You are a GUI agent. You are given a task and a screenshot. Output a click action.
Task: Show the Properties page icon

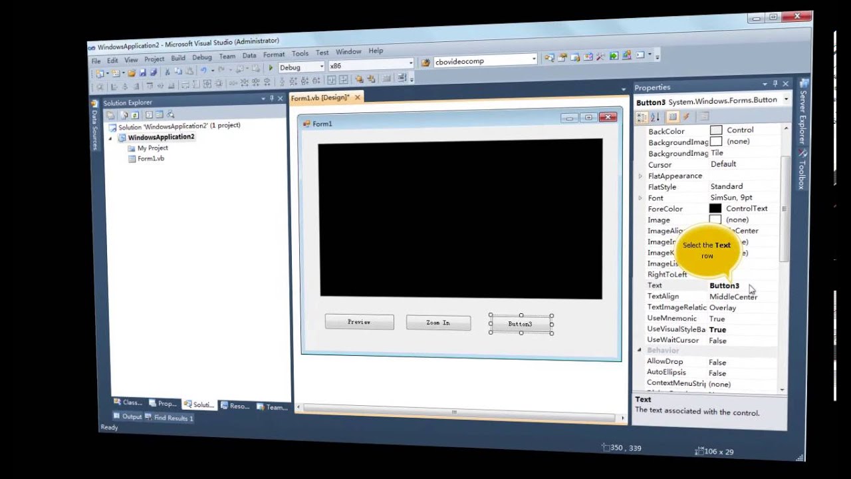coord(673,117)
